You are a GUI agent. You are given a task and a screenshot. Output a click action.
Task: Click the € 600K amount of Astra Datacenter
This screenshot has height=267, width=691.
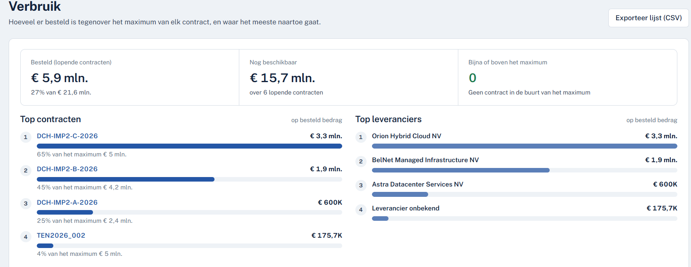(x=665, y=184)
